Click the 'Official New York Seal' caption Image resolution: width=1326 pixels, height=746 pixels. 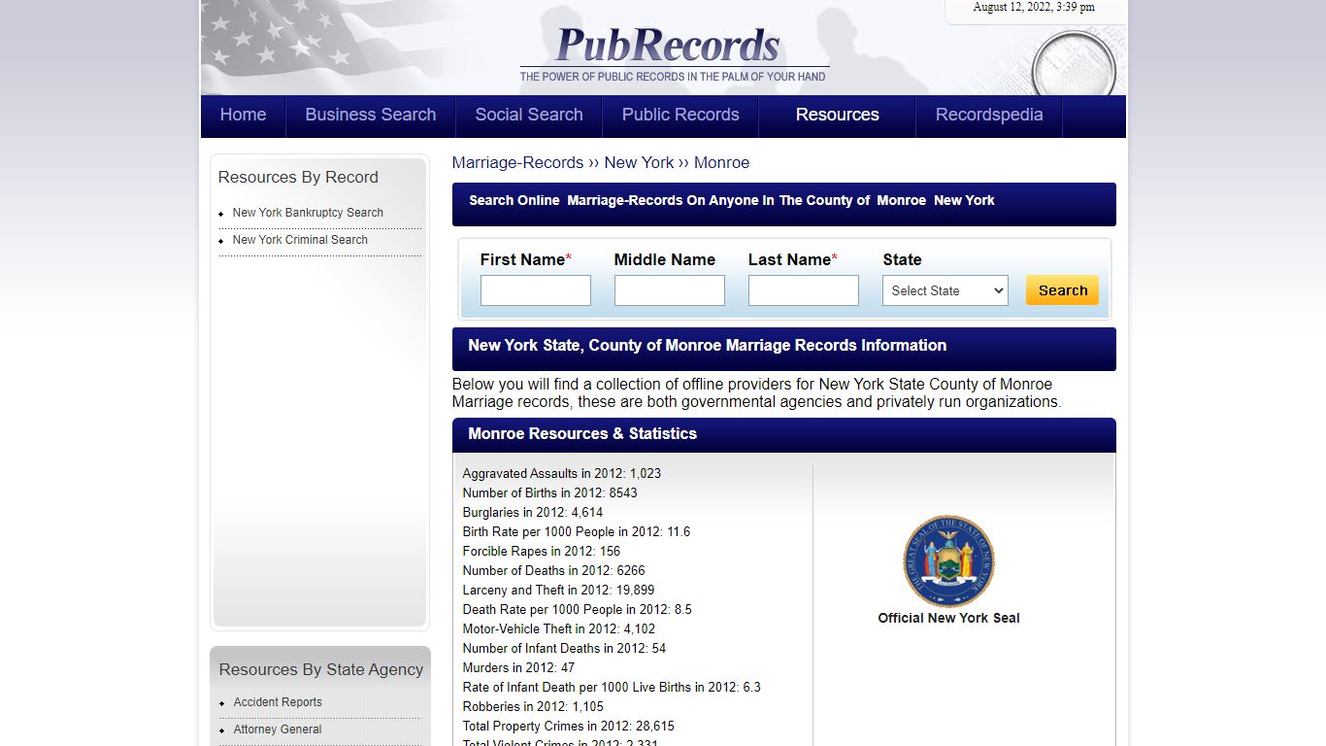(x=948, y=618)
